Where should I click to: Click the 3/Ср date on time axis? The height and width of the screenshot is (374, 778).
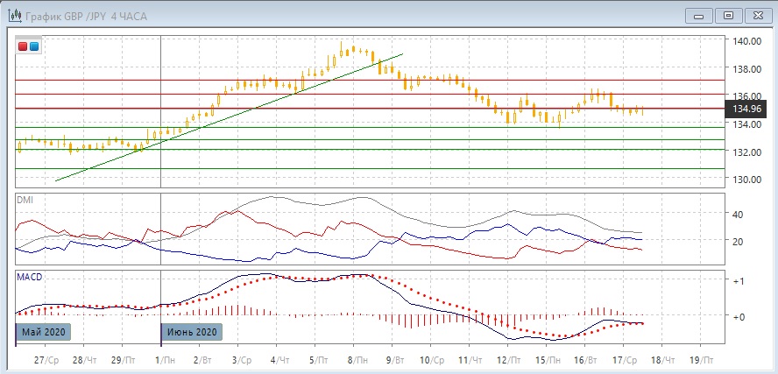(x=240, y=359)
